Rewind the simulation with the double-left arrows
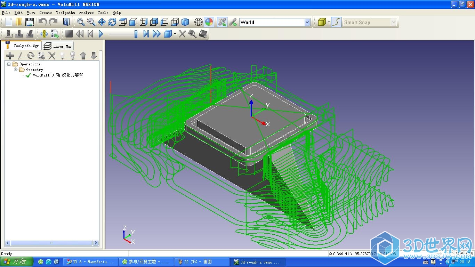475x267 pixels. [x=80, y=34]
